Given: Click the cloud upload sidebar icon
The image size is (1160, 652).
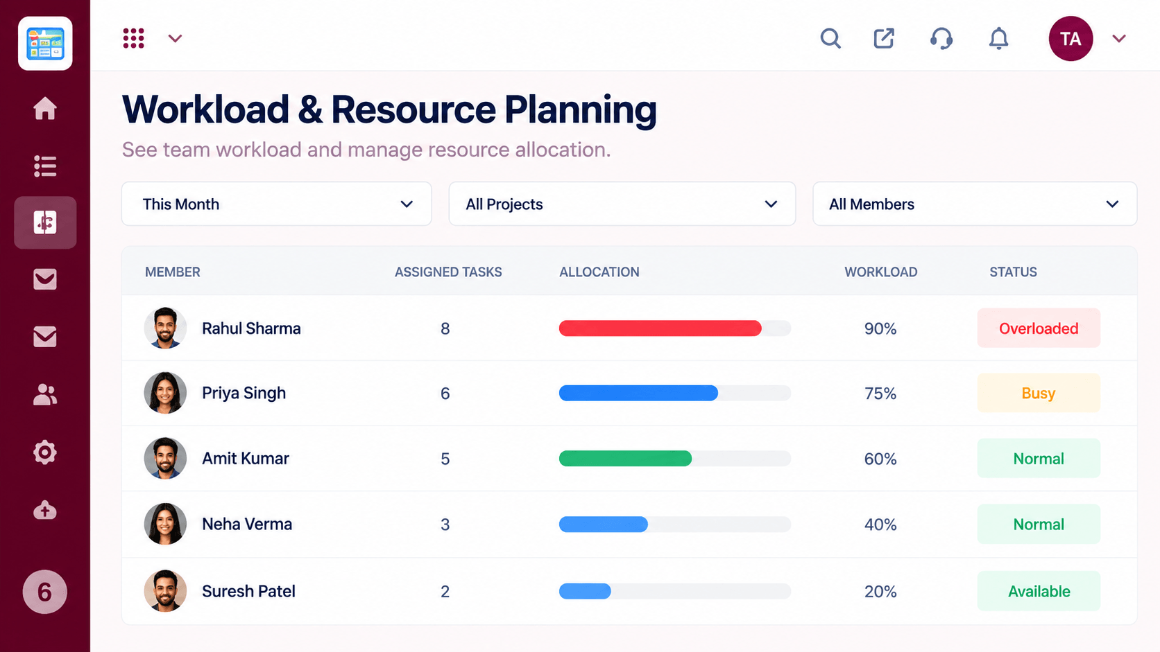Looking at the screenshot, I should [x=45, y=511].
